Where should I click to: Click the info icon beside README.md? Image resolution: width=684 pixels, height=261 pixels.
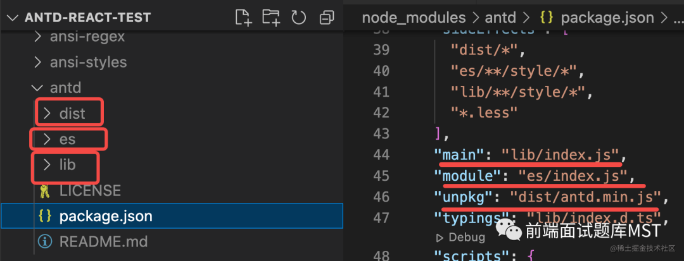[x=45, y=241]
